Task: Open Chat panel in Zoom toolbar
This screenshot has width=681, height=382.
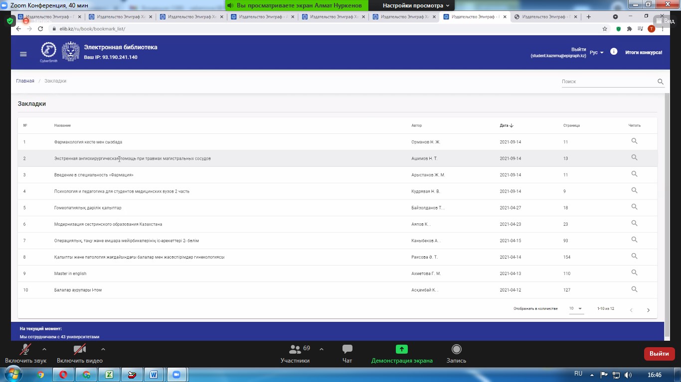Action: pyautogui.click(x=347, y=353)
